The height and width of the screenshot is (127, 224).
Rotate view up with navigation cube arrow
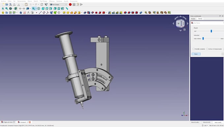click(181, 16)
